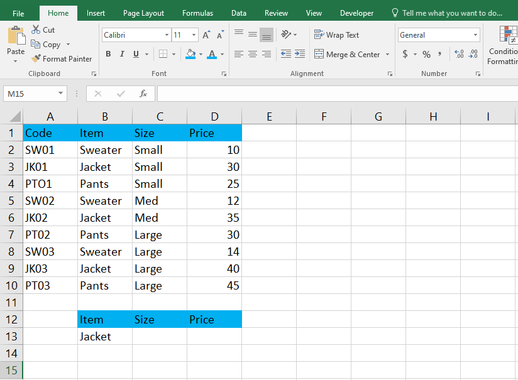Viewport: 518px width, 380px height.
Task: Switch to the Insert tab
Action: pyautogui.click(x=96, y=13)
